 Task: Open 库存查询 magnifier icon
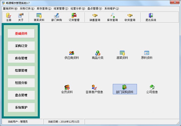tap(113, 17)
